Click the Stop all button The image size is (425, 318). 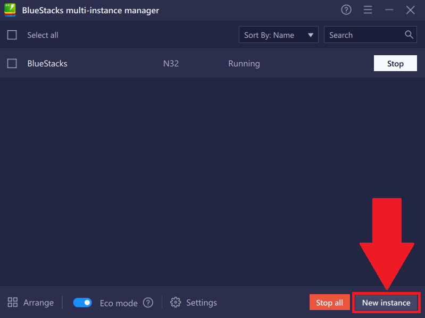point(329,302)
